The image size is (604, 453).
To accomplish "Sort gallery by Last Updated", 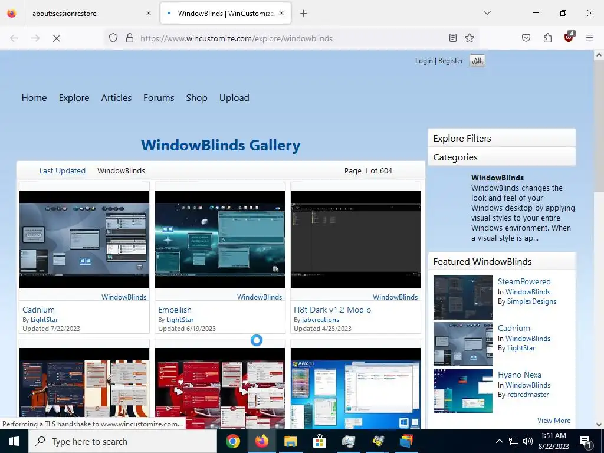I will tap(63, 170).
